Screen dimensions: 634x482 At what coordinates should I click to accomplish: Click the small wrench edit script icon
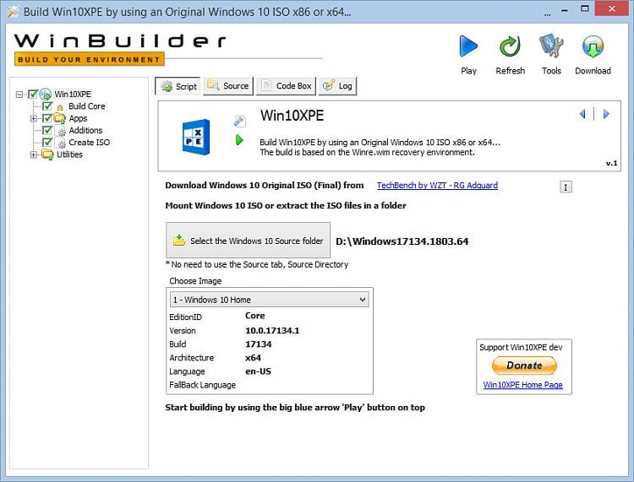coord(239,121)
